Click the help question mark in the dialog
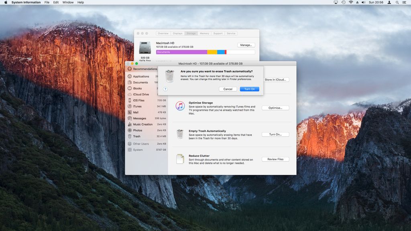 point(165,89)
